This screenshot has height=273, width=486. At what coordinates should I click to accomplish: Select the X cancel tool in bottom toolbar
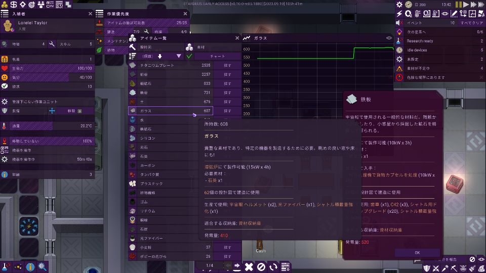click(249, 266)
